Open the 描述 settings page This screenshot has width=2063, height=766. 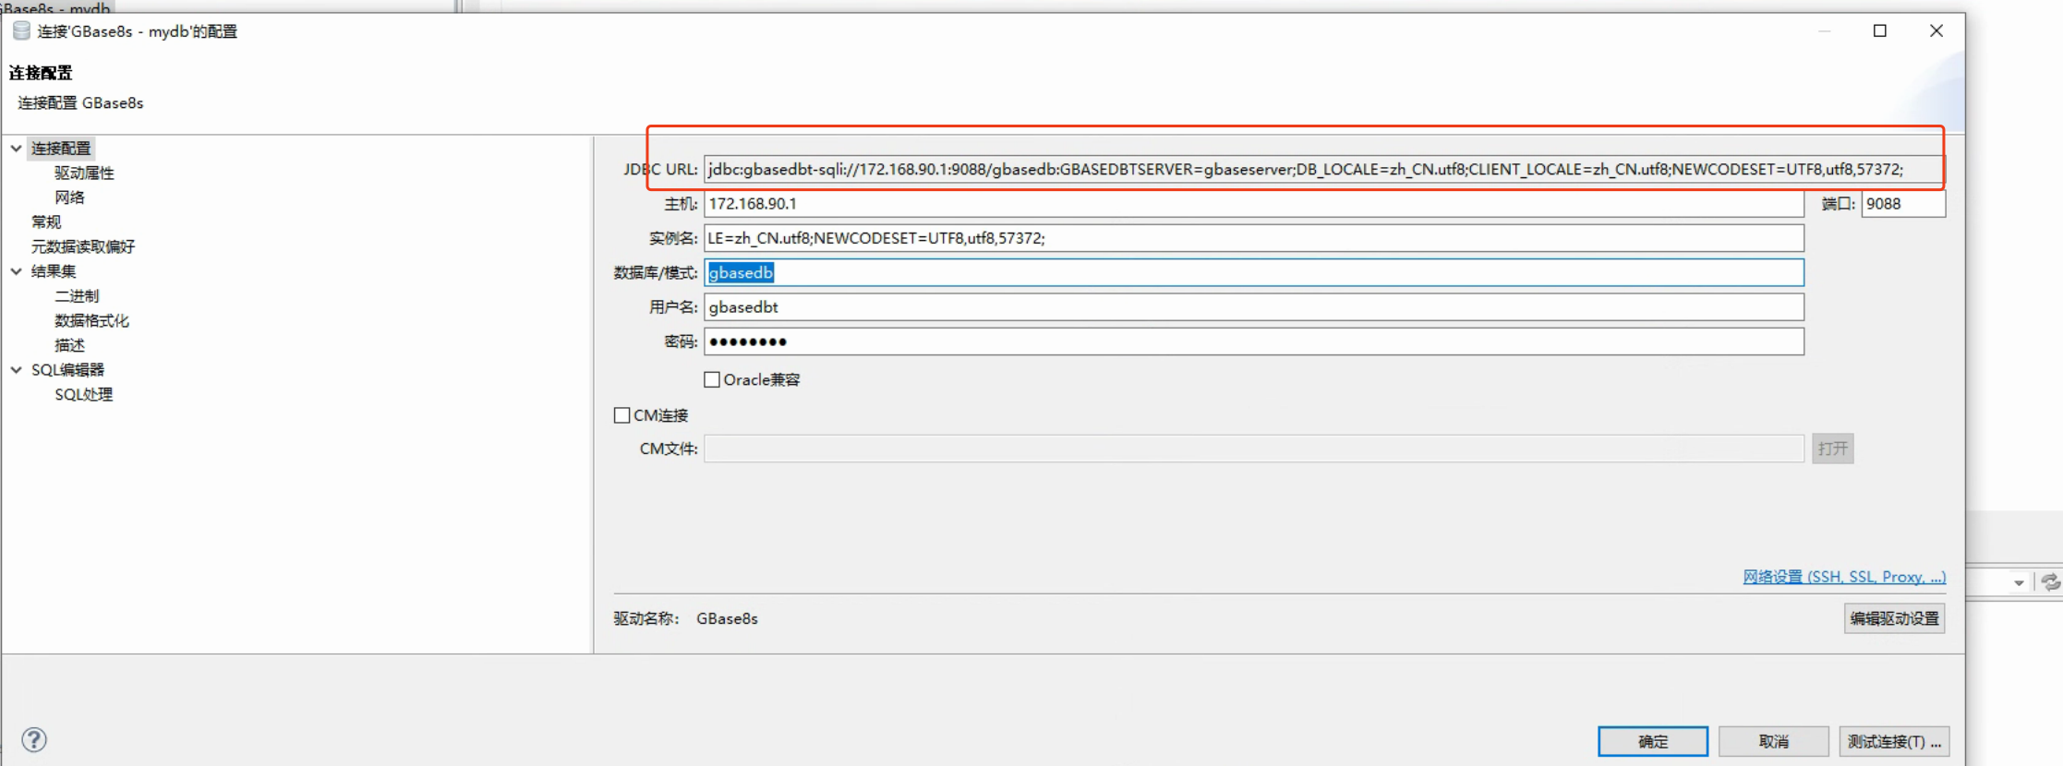coord(69,345)
